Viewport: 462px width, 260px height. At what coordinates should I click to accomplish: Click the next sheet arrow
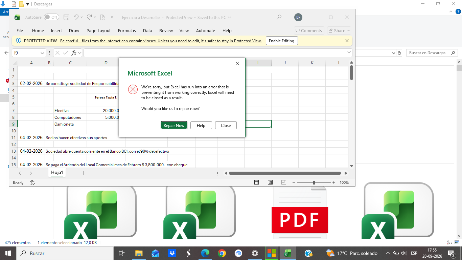(x=31, y=173)
